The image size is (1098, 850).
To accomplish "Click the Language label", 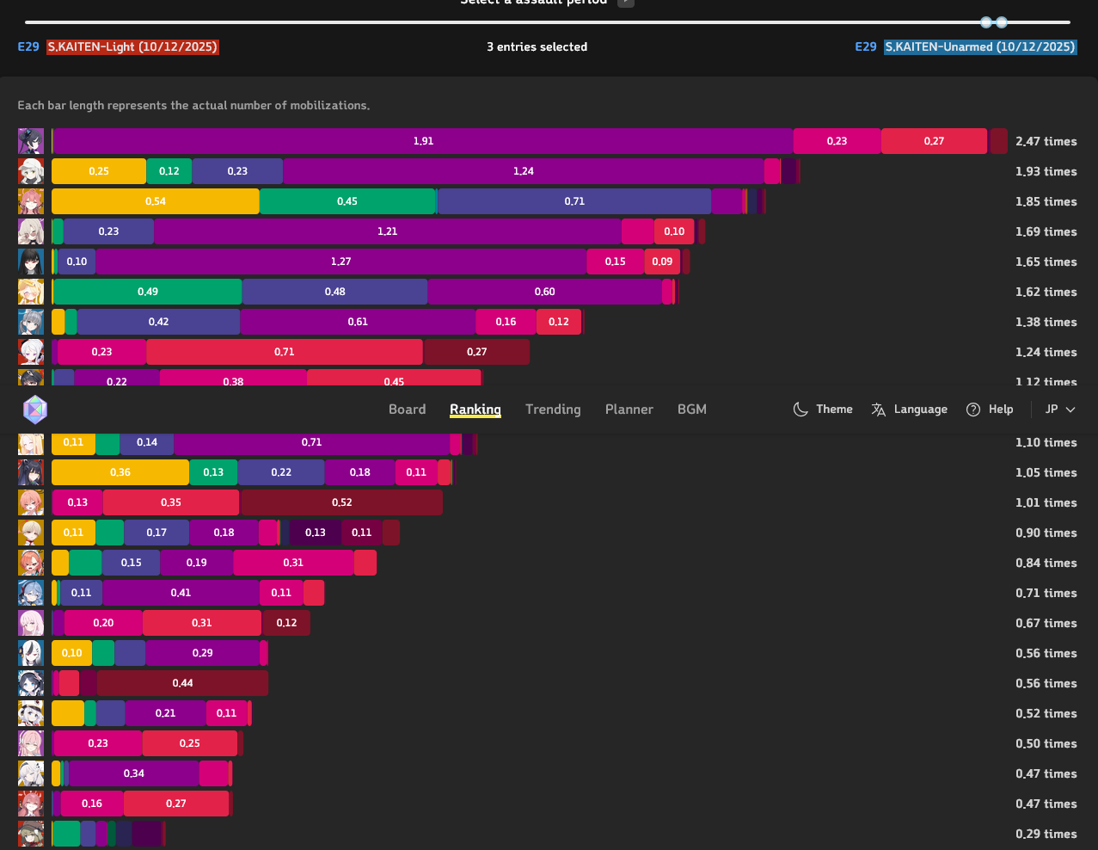I will click(x=920, y=410).
